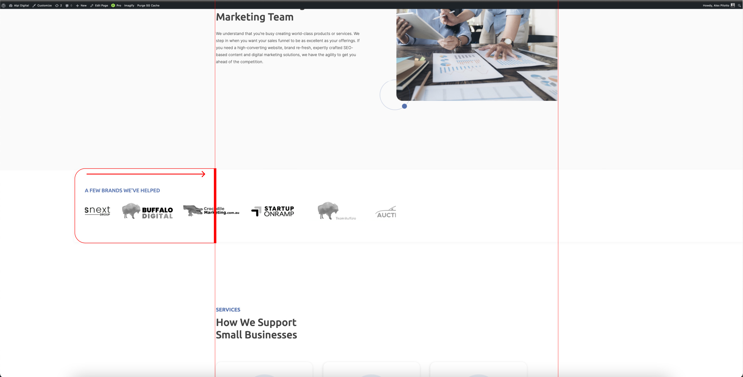Screen dimensions: 743x377
Task: Click the snext Group brand logo
Action: click(x=98, y=211)
